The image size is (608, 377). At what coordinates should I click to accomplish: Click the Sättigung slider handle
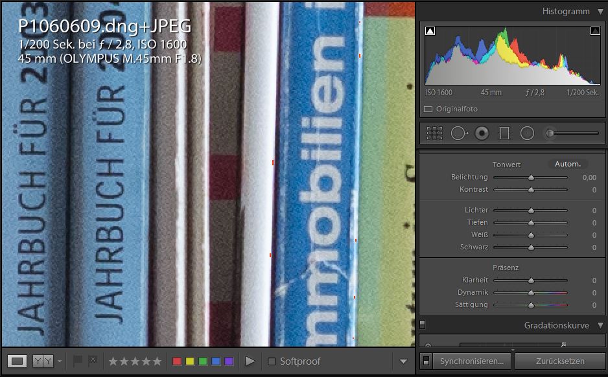[x=531, y=305]
